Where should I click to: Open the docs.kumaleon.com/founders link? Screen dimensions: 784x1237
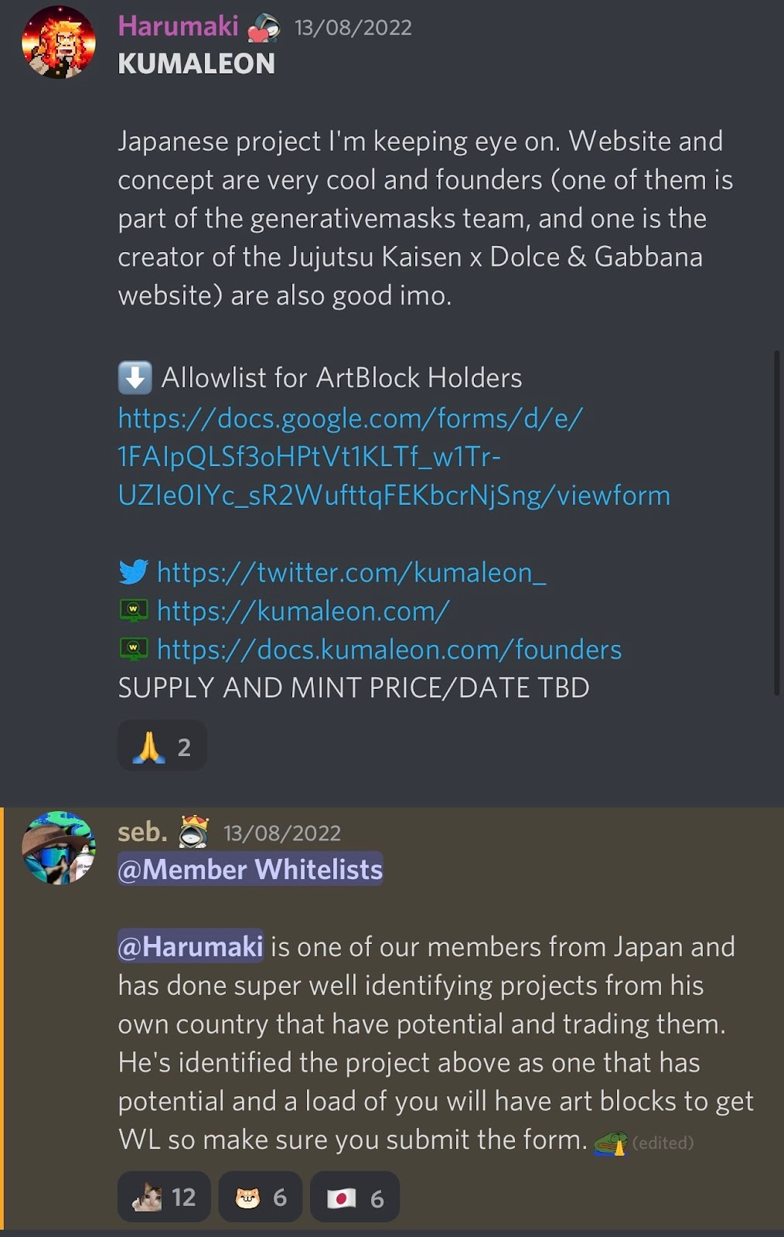point(389,649)
